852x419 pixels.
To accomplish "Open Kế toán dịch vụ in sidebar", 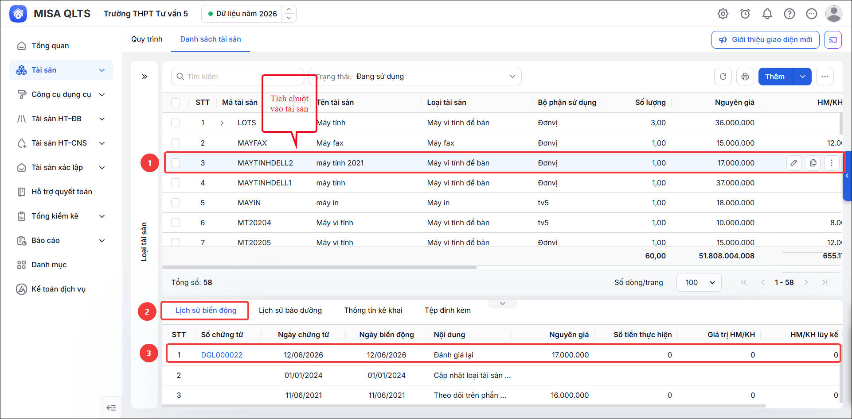I will [61, 289].
